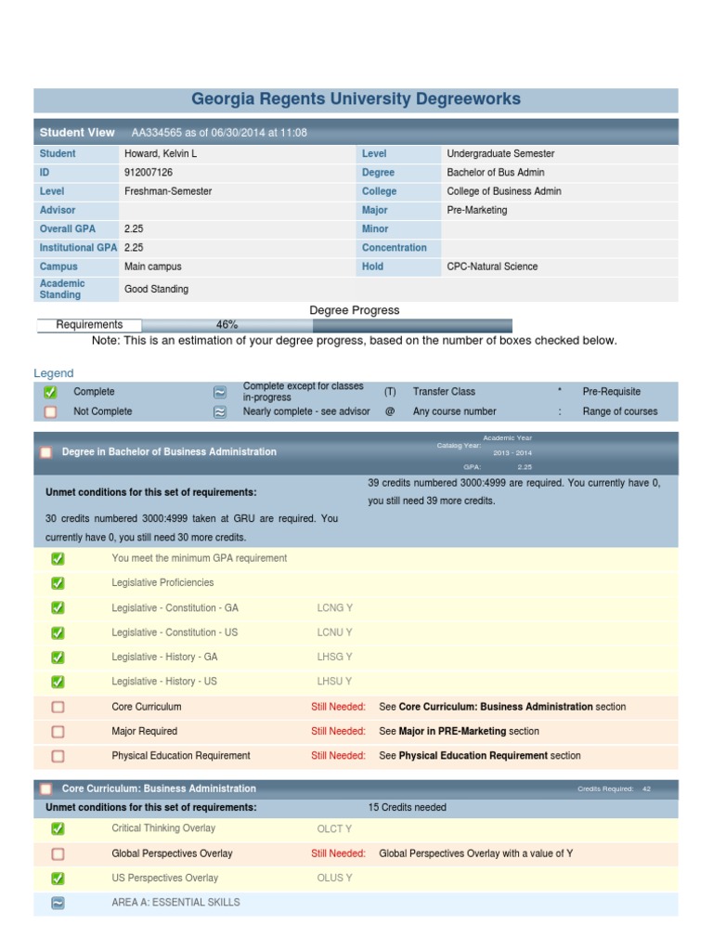The image size is (713, 951).
Task: Click the Bachelor of Bus Admin degree value
Action: pyautogui.click(x=496, y=172)
